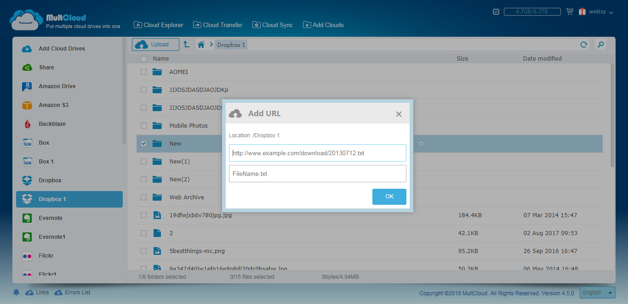This screenshot has height=304, width=628.
Task: Check the New(2) folder checkbox
Action: 144,180
